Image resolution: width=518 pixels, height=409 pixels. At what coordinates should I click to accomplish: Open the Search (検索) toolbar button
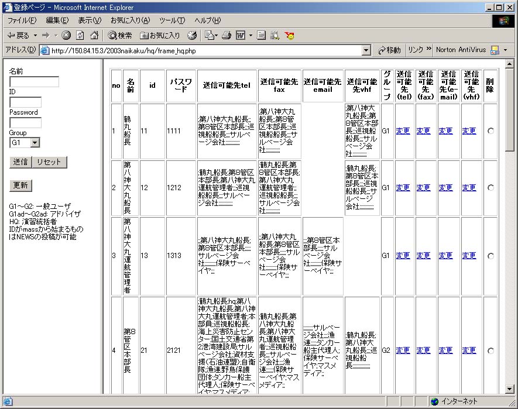pyautogui.click(x=120, y=35)
